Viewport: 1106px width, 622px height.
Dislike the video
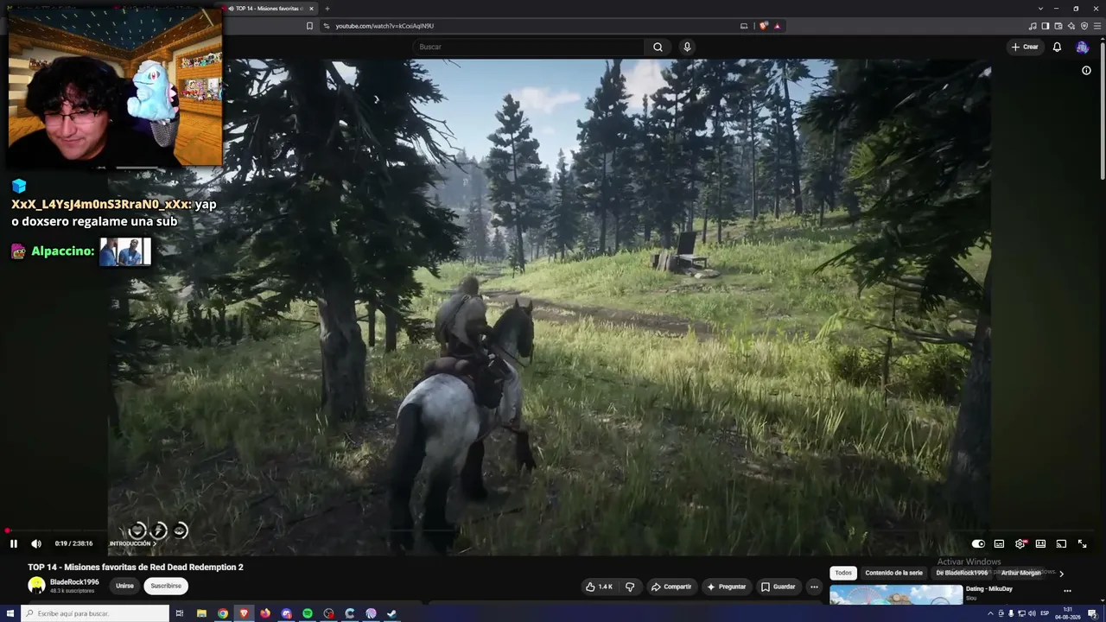630,587
